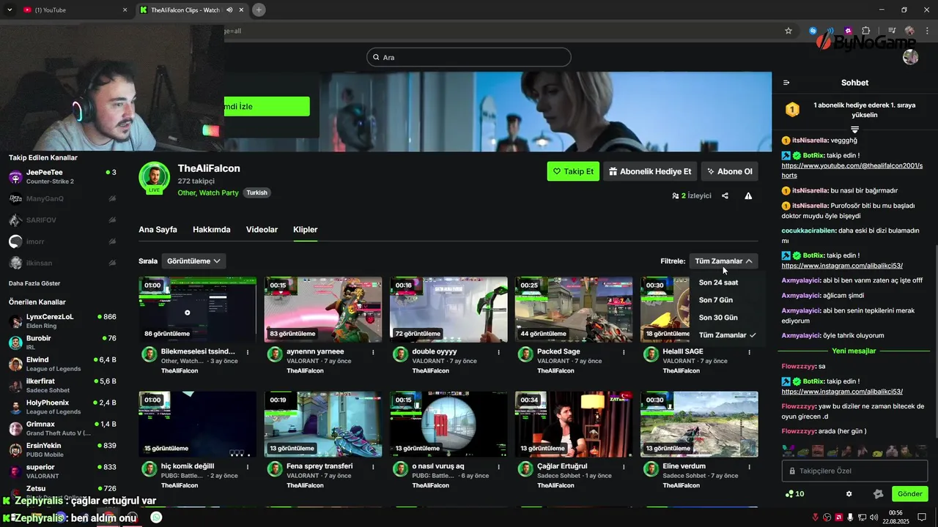Collapse chat with the Sohbet arrow icon
Viewport: 938px width, 527px height.
(786, 83)
